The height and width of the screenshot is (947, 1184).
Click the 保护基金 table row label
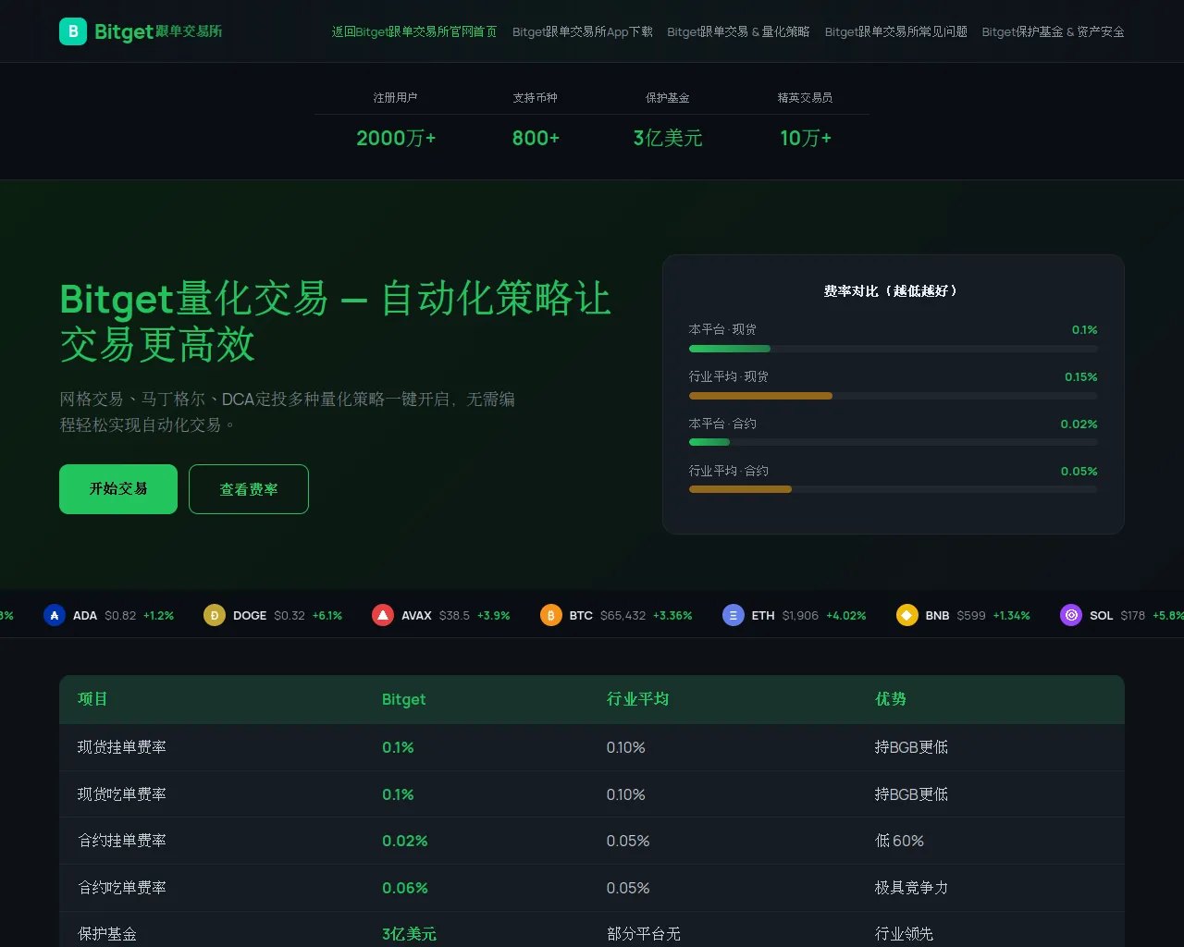tap(107, 934)
